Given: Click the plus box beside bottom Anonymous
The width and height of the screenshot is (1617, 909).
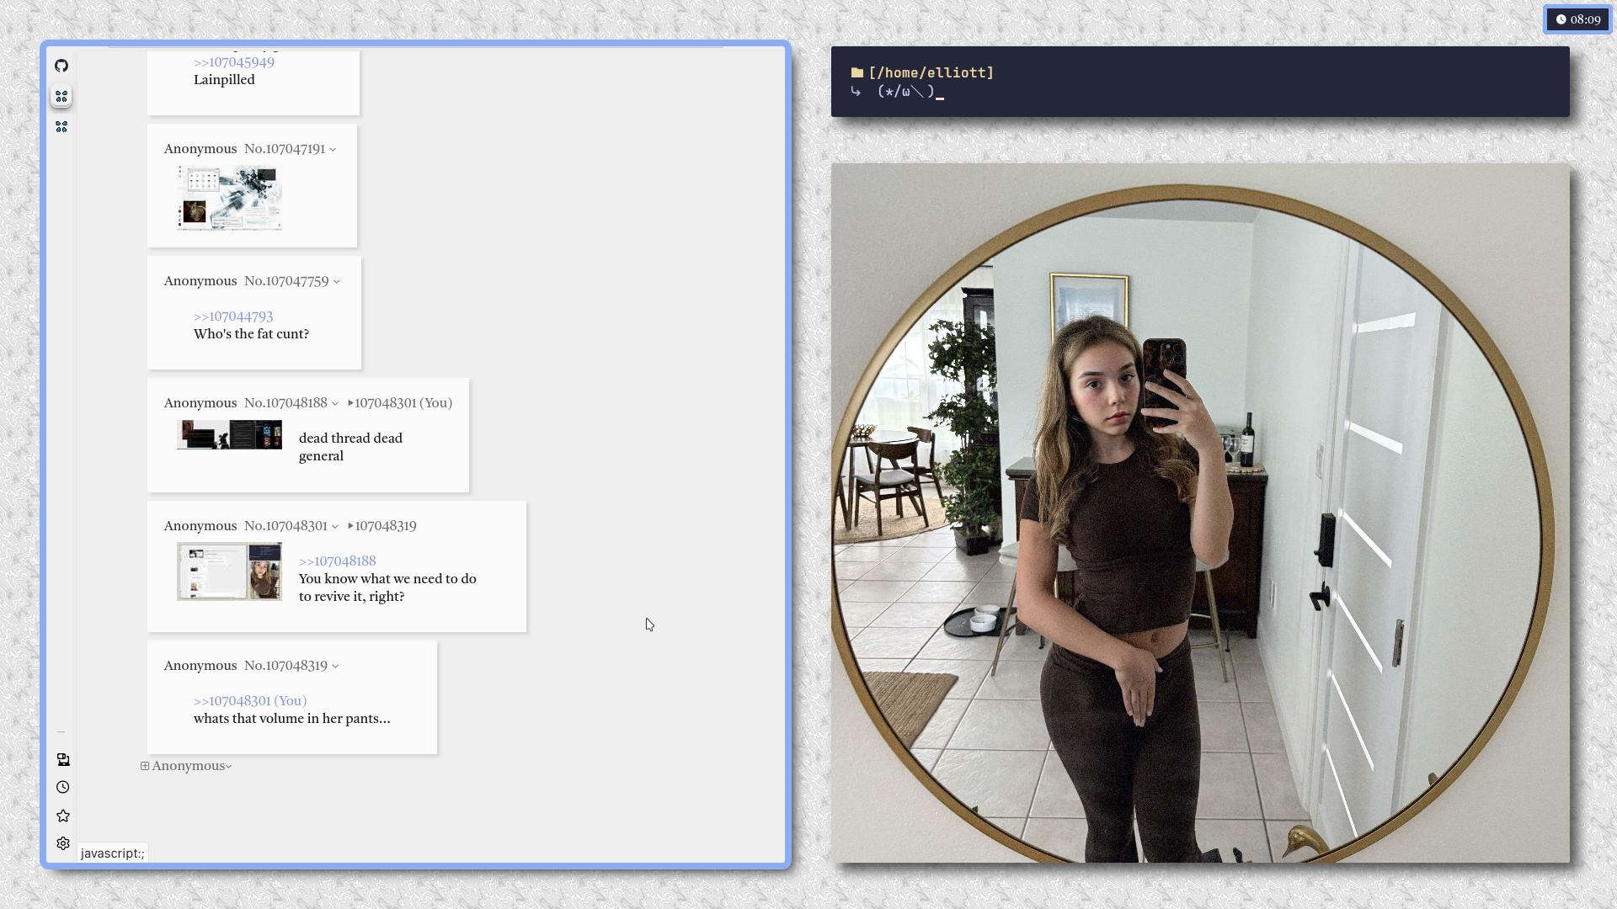Looking at the screenshot, I should (x=145, y=767).
